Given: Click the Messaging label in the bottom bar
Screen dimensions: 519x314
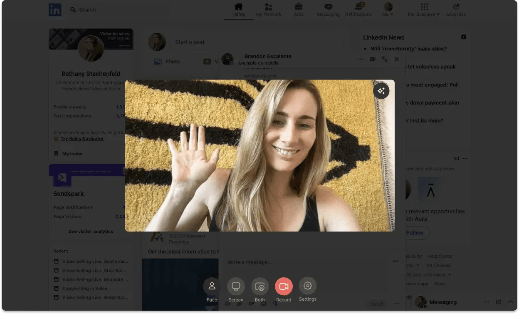Looking at the screenshot, I should coord(443,302).
